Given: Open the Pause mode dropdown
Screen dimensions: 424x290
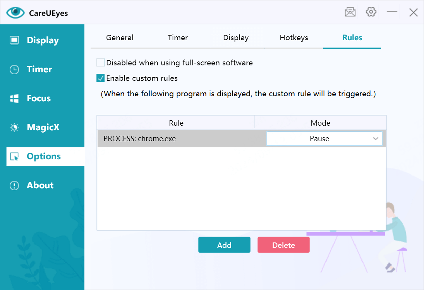Looking at the screenshot, I should coord(324,138).
